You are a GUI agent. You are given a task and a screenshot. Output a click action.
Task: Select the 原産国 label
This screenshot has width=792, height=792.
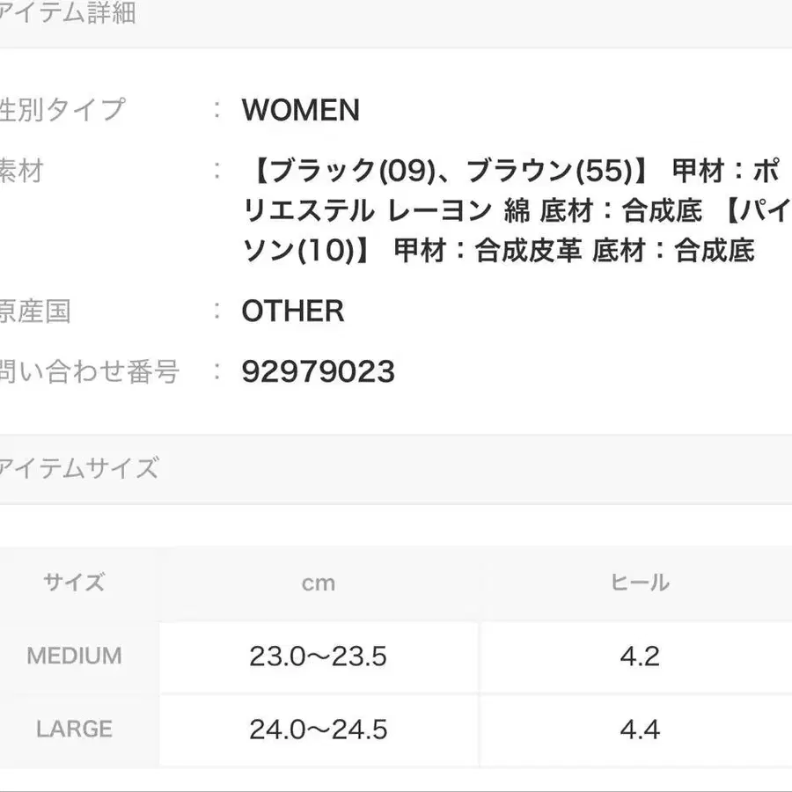(35, 312)
